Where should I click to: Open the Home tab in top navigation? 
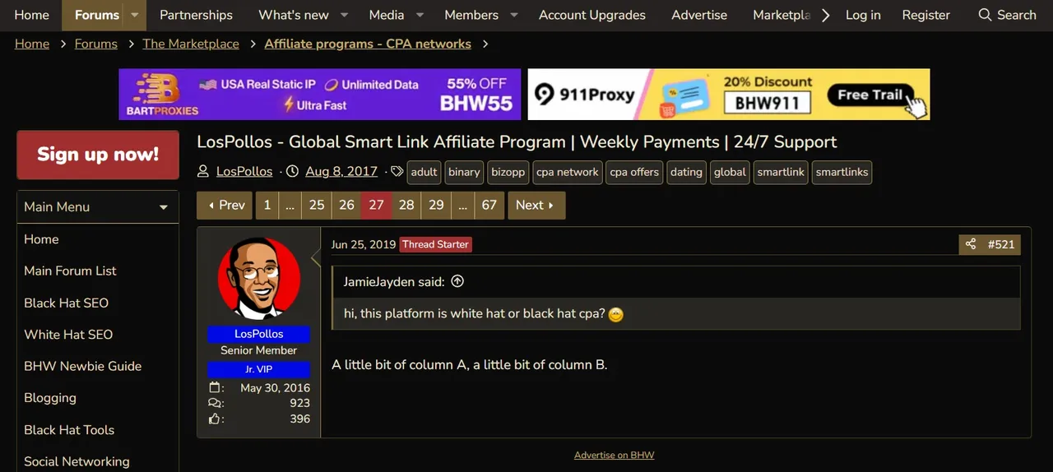31,15
